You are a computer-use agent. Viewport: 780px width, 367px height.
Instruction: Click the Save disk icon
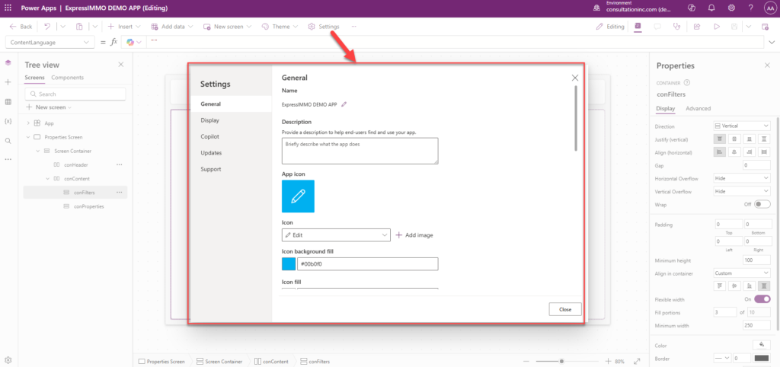tap(734, 27)
